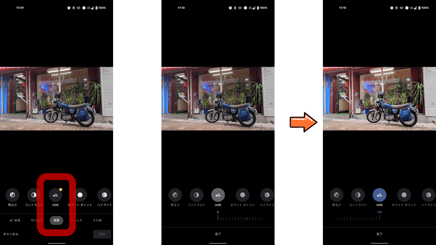Tap the blue active HDR icon on right screen

pyautogui.click(x=379, y=195)
